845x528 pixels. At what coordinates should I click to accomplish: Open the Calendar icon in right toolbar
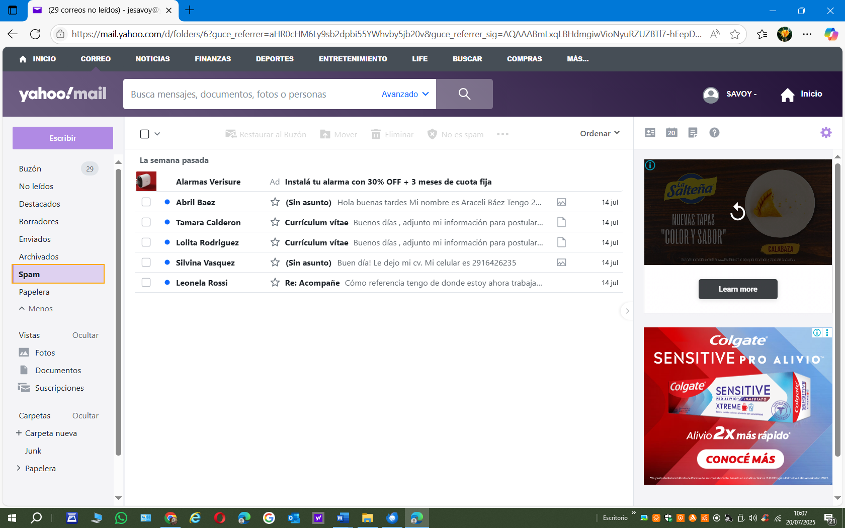coord(671,133)
